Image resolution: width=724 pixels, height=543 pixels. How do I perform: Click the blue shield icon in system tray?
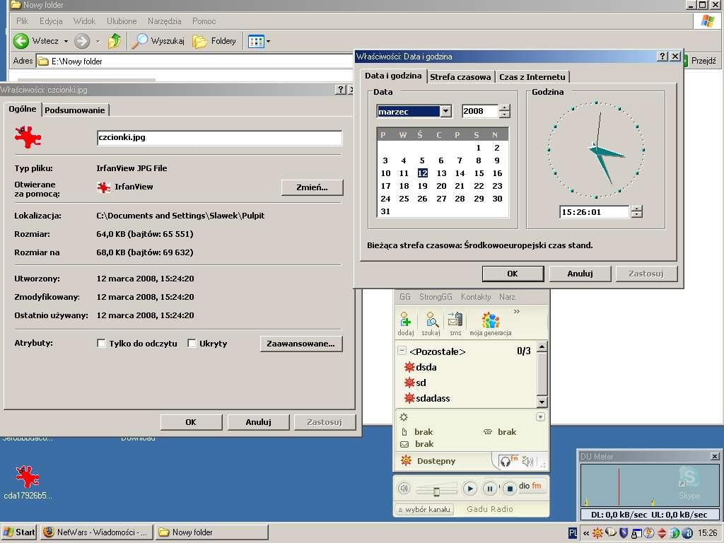(624, 533)
